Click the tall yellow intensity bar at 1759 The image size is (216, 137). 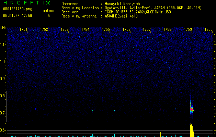pyautogui.click(x=192, y=130)
